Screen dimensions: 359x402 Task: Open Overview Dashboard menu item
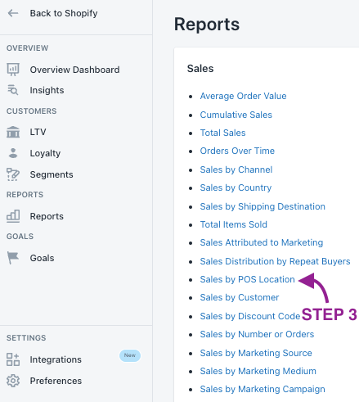pos(74,70)
